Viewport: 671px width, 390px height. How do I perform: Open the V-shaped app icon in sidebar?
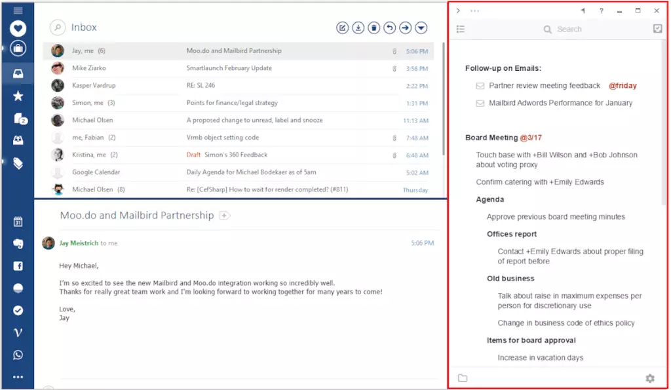[18, 332]
